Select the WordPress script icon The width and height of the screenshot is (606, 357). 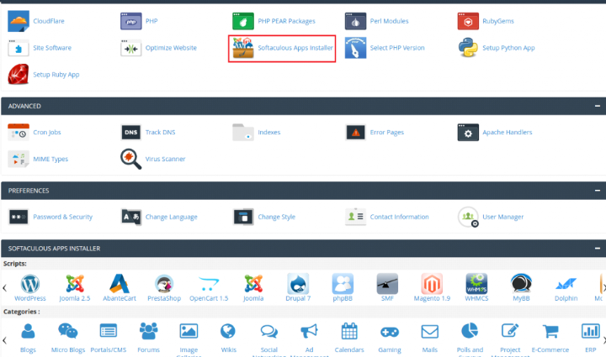coord(30,284)
